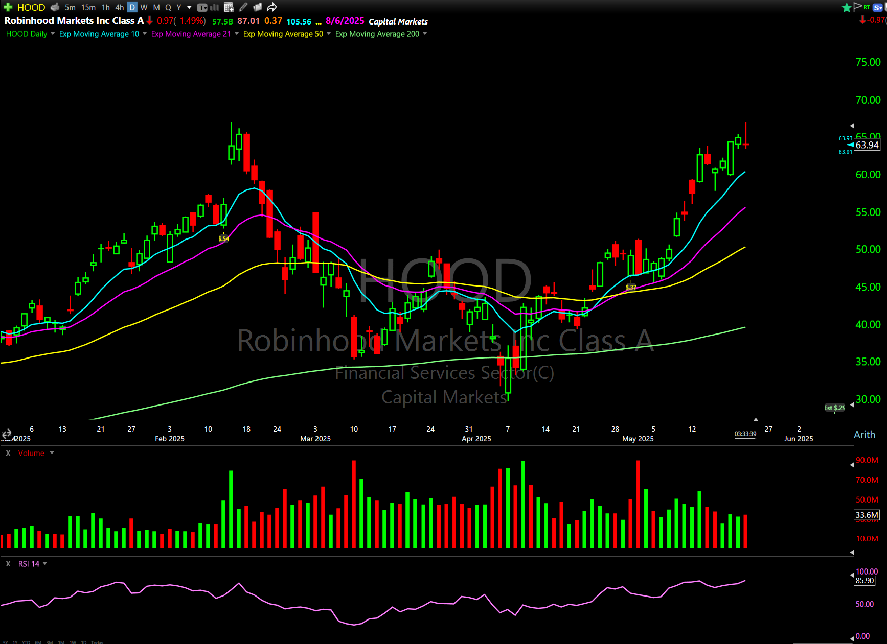Click the RSI pane top scale arrow
This screenshot has width=887, height=644.
[x=852, y=575]
